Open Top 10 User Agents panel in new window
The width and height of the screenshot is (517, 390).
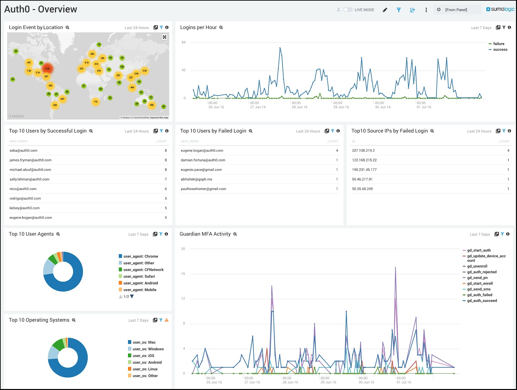pos(155,234)
